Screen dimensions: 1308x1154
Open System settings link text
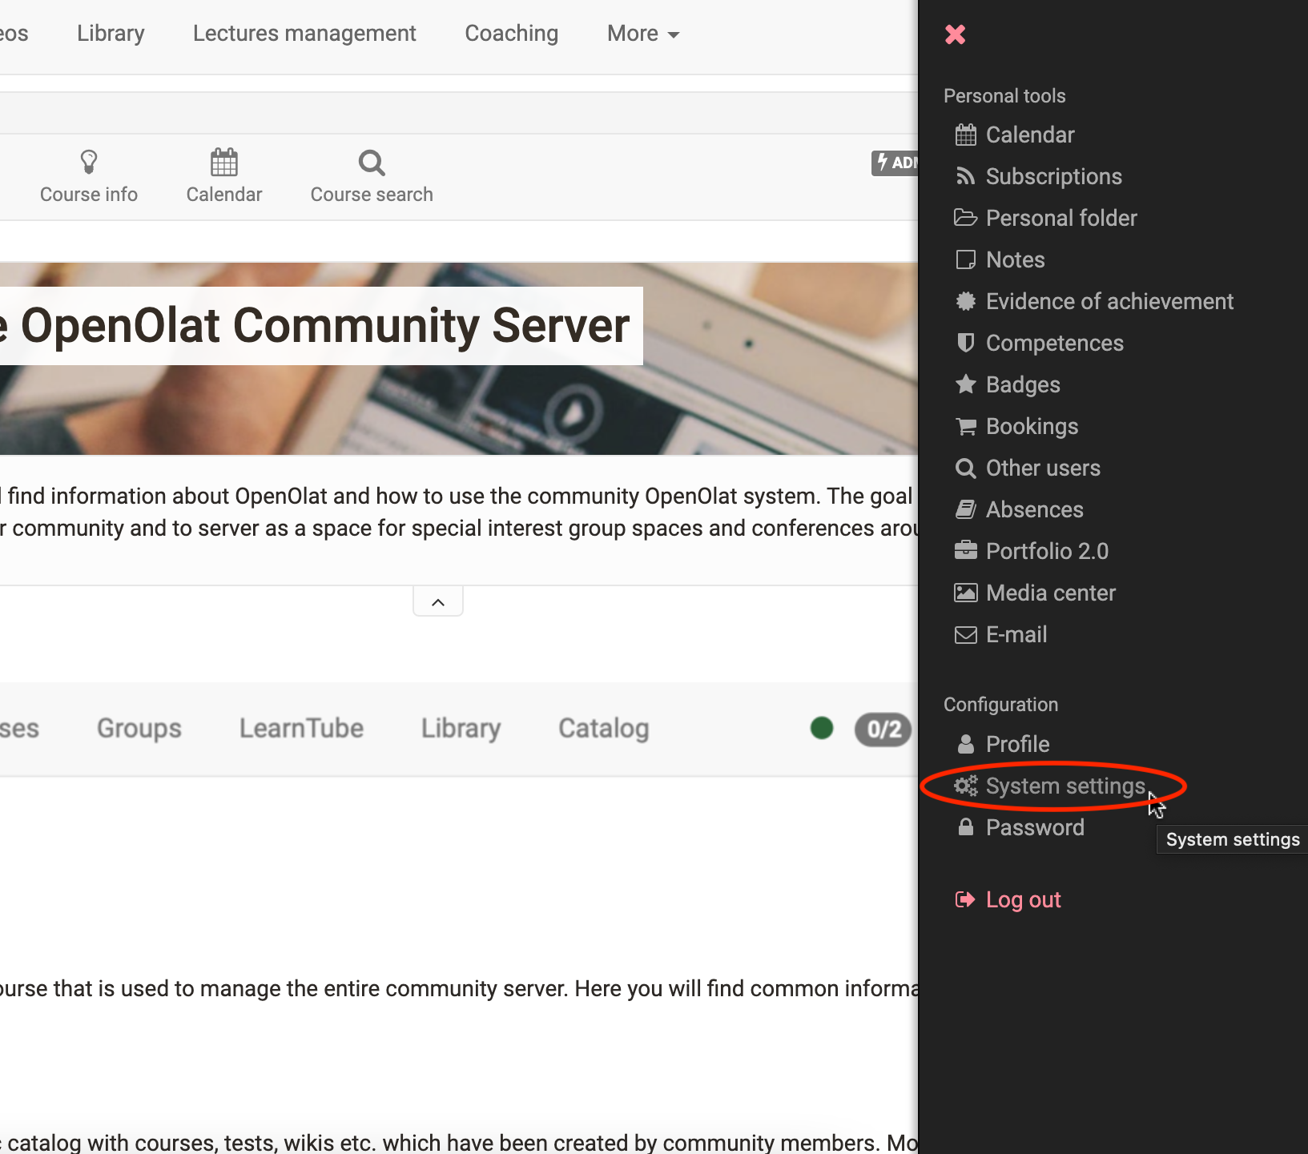click(x=1065, y=786)
